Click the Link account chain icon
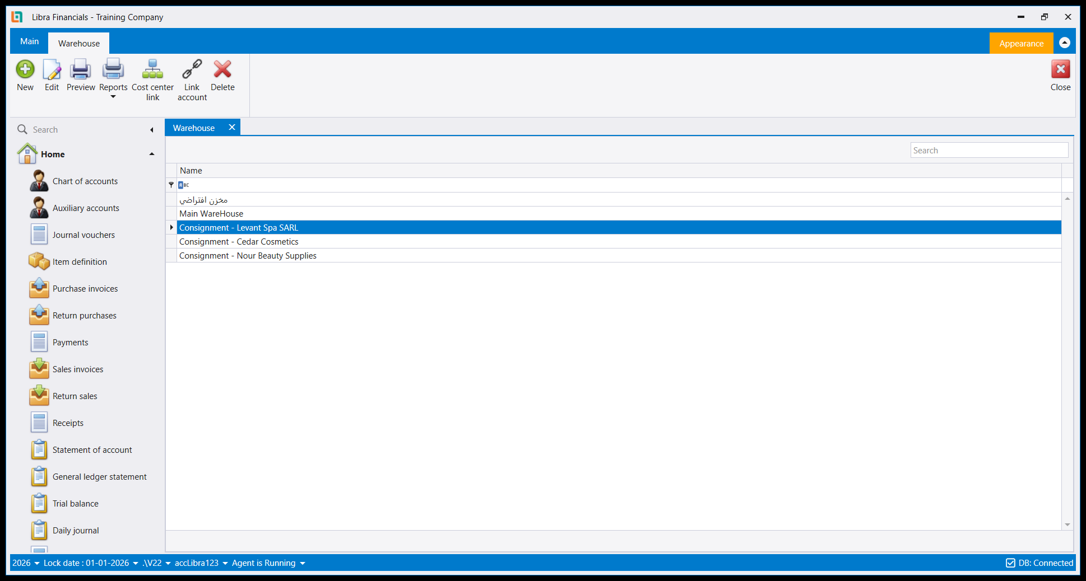The height and width of the screenshot is (581, 1086). [x=192, y=69]
